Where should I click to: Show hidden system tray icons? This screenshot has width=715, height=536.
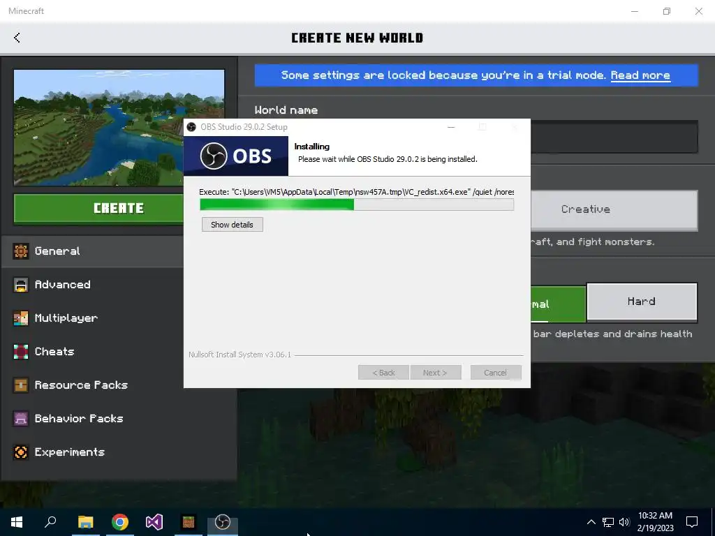pyautogui.click(x=591, y=522)
